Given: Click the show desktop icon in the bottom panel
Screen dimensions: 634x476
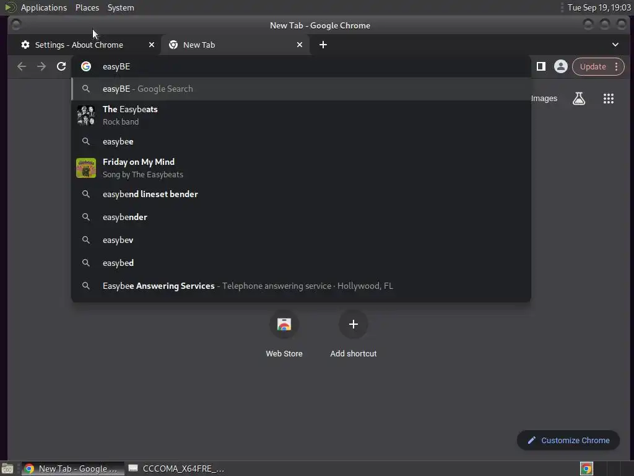Looking at the screenshot, I should [7, 469].
